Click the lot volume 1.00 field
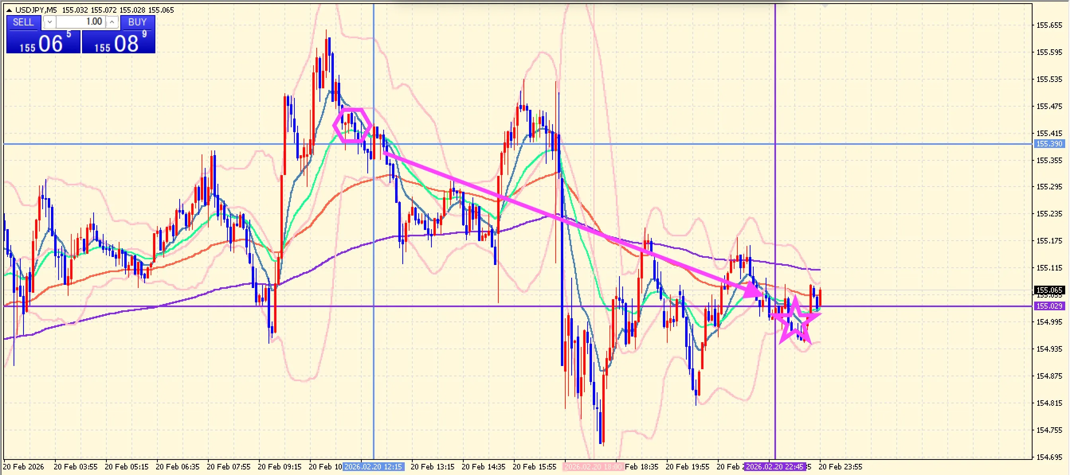 (81, 22)
